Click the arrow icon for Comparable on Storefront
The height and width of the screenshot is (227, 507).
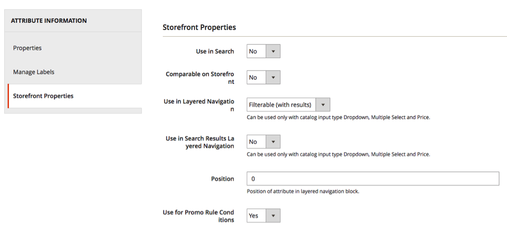tap(273, 77)
